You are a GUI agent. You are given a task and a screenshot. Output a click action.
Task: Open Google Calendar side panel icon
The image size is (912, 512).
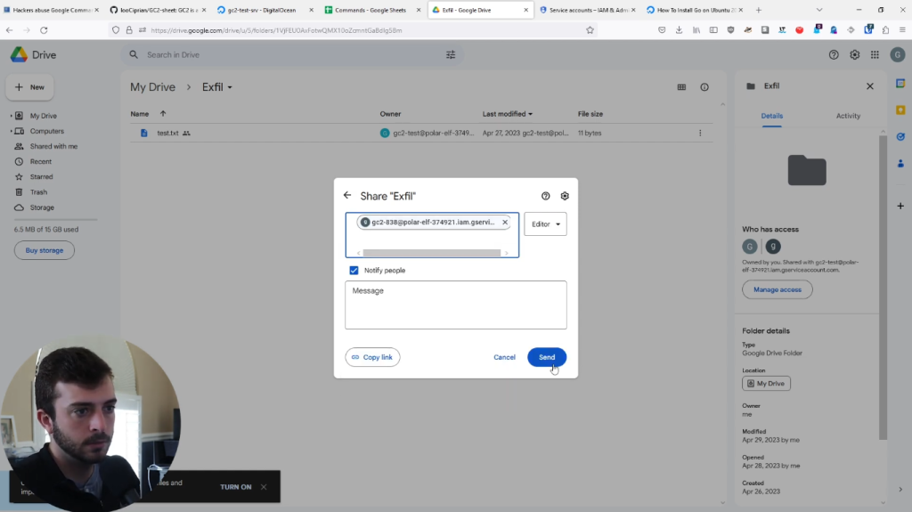pyautogui.click(x=900, y=84)
